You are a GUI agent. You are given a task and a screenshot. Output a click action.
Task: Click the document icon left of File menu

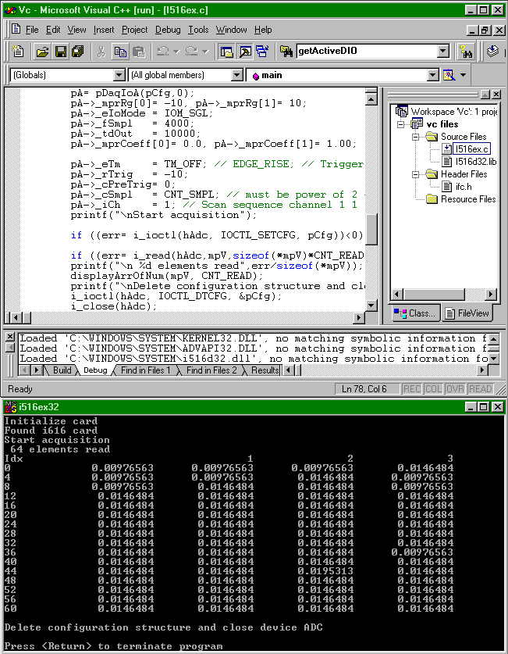pos(16,29)
